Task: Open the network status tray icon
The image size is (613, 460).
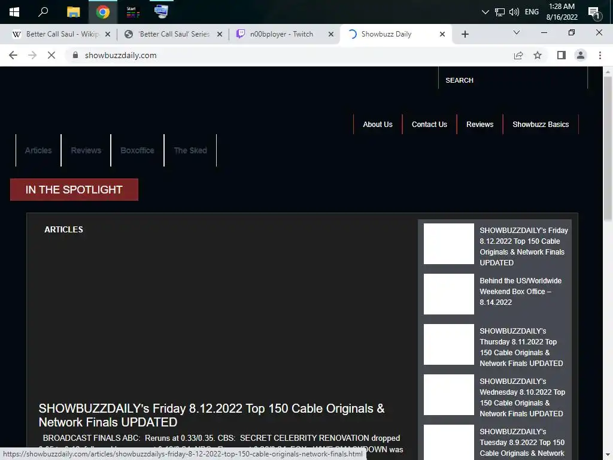Action: [x=499, y=12]
